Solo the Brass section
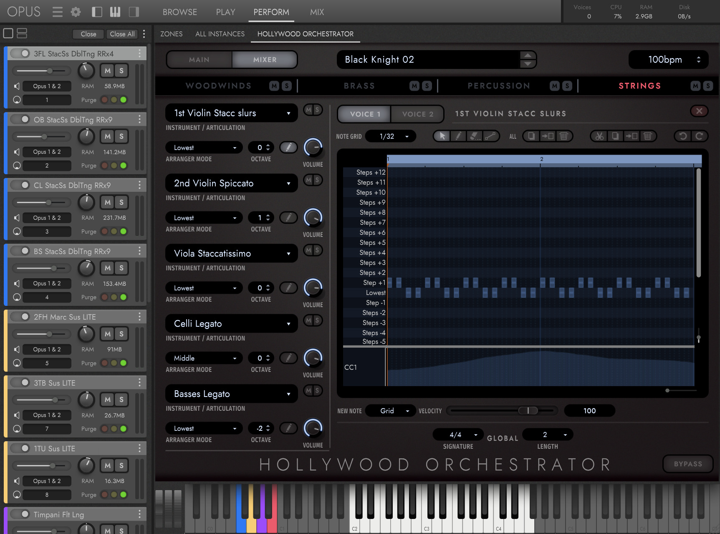The image size is (720, 534). 427,86
